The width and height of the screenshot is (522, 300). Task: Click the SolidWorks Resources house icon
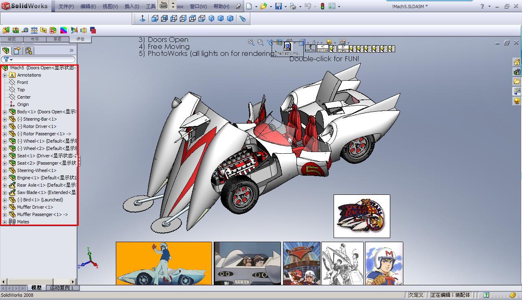(517, 62)
